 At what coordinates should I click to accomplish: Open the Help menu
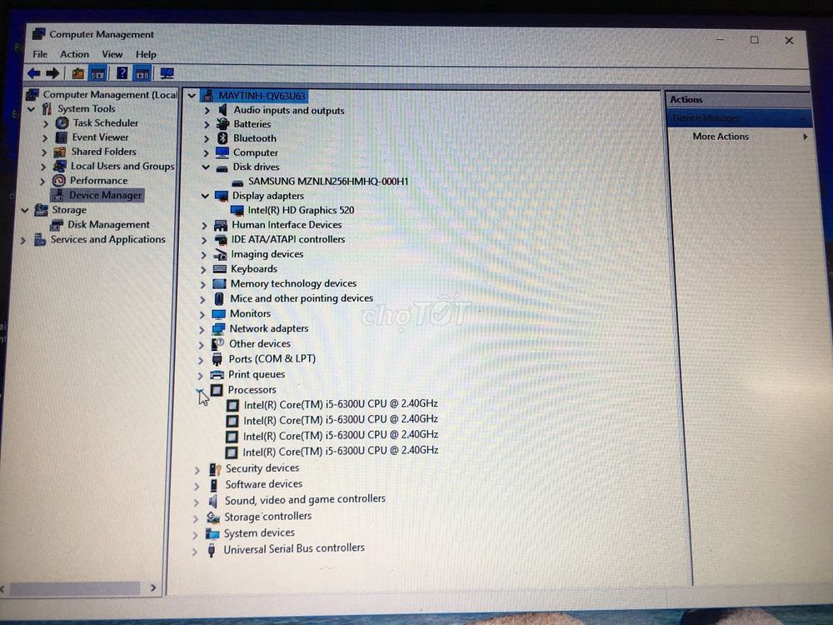click(x=146, y=54)
